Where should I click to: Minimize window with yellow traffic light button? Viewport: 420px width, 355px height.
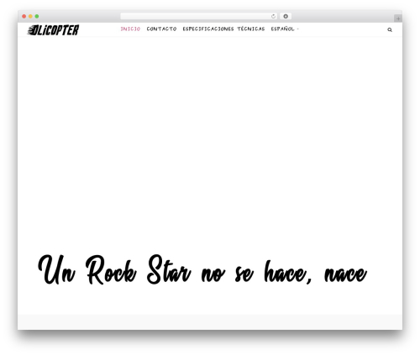[30, 17]
